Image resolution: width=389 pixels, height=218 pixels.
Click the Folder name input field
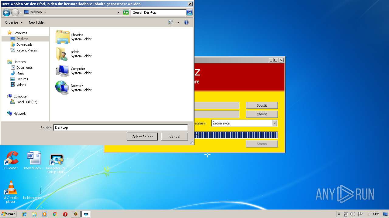(x=121, y=127)
